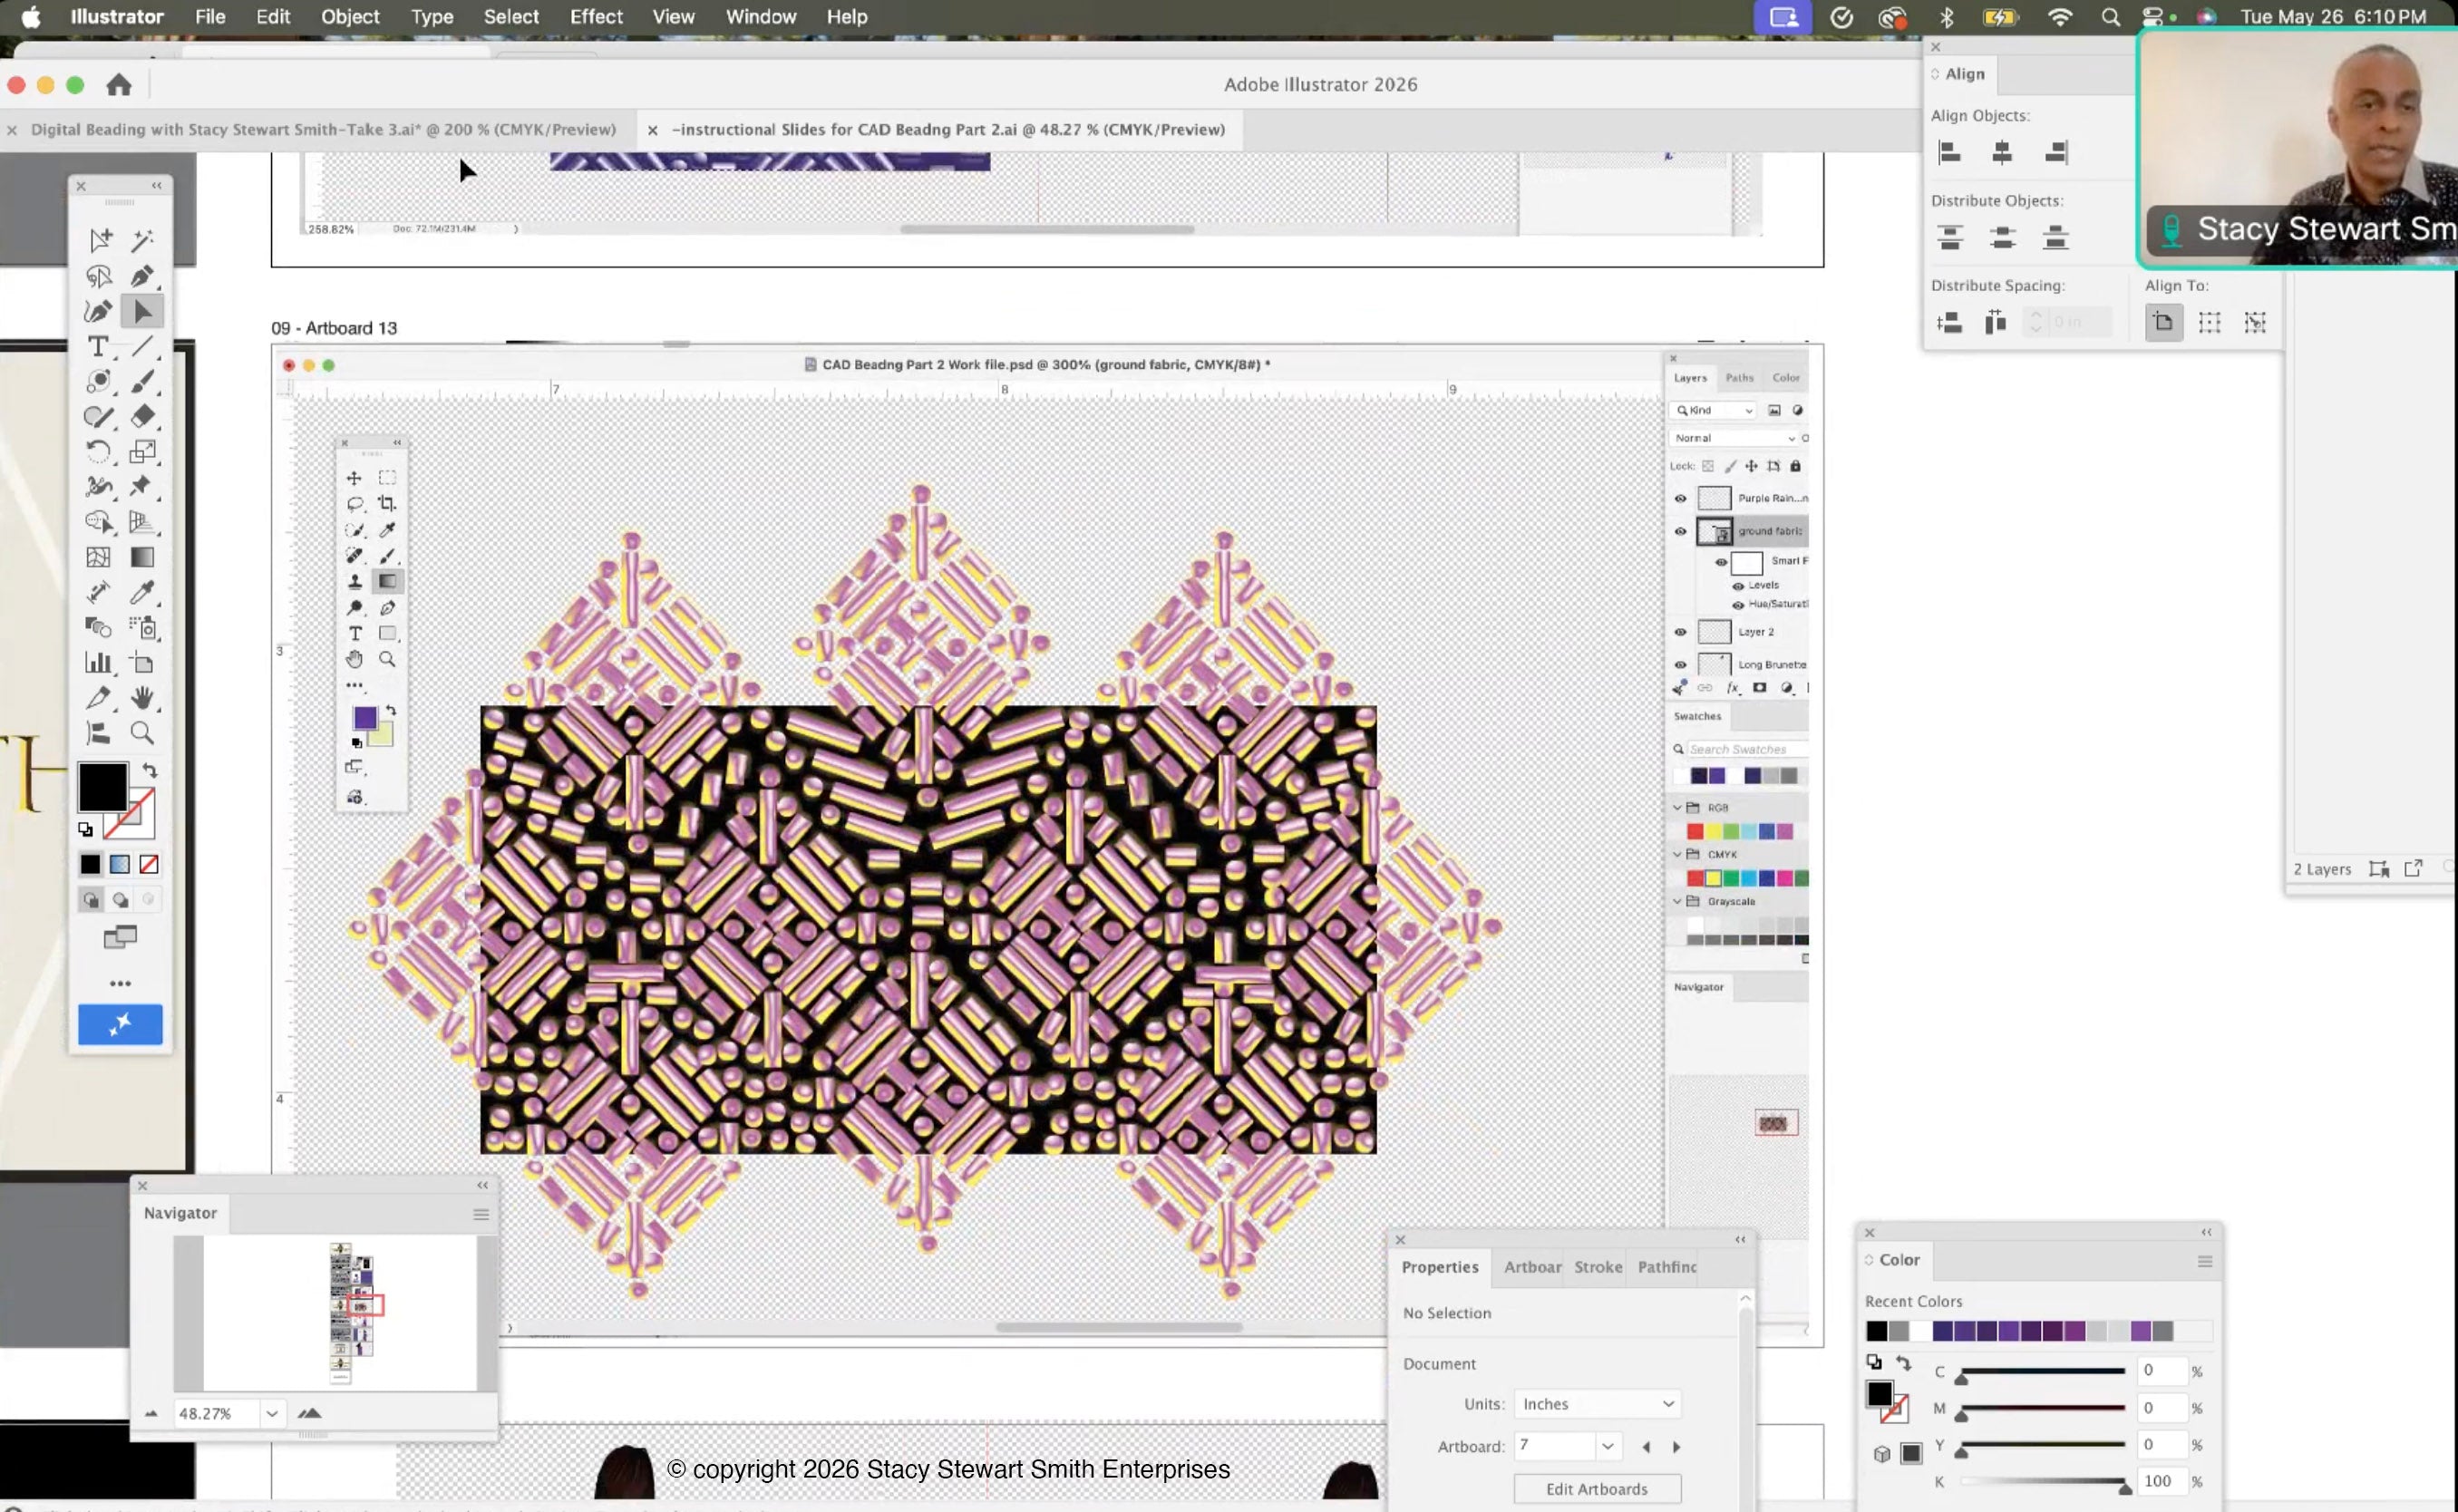Collapse the Properties panel with double arrows
The image size is (2458, 1512).
pyautogui.click(x=1740, y=1240)
